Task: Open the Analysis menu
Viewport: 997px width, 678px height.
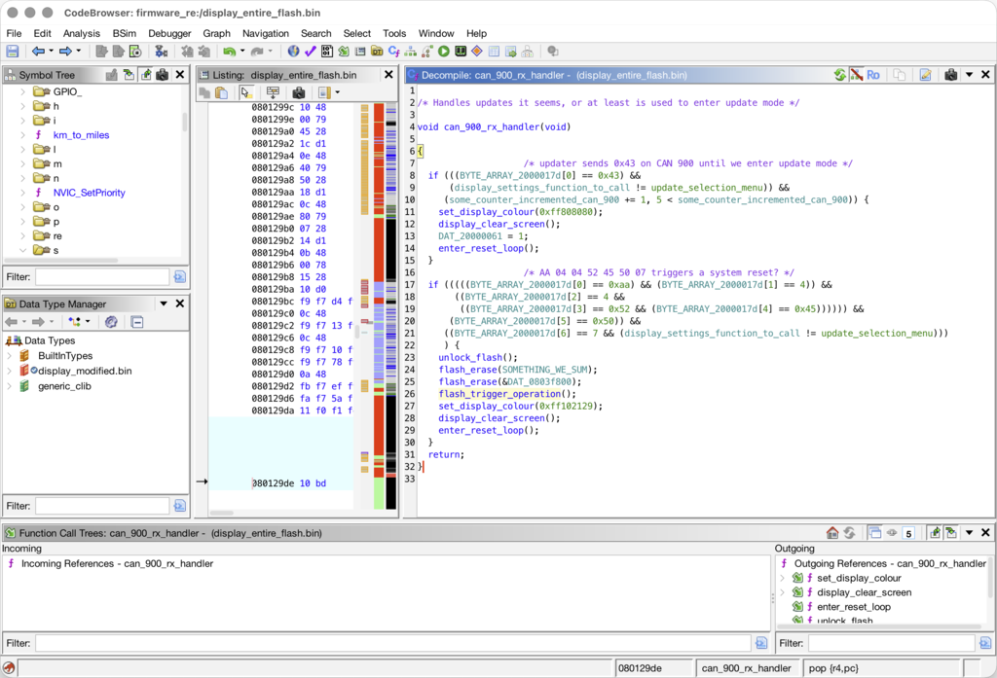Action: coord(82,34)
